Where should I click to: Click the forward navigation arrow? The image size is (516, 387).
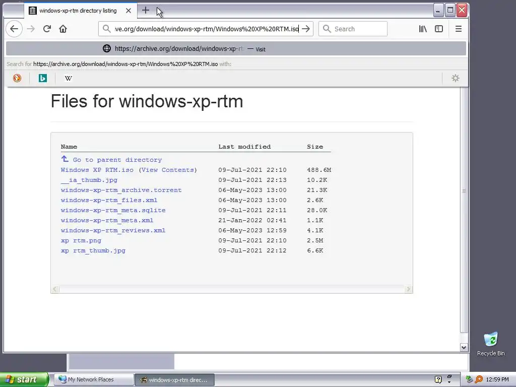point(31,29)
